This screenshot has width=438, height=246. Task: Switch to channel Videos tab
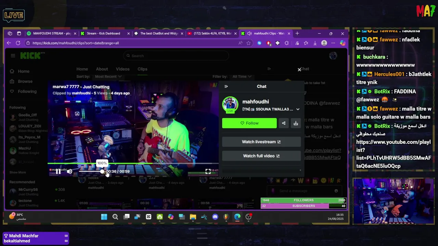tap(123, 69)
